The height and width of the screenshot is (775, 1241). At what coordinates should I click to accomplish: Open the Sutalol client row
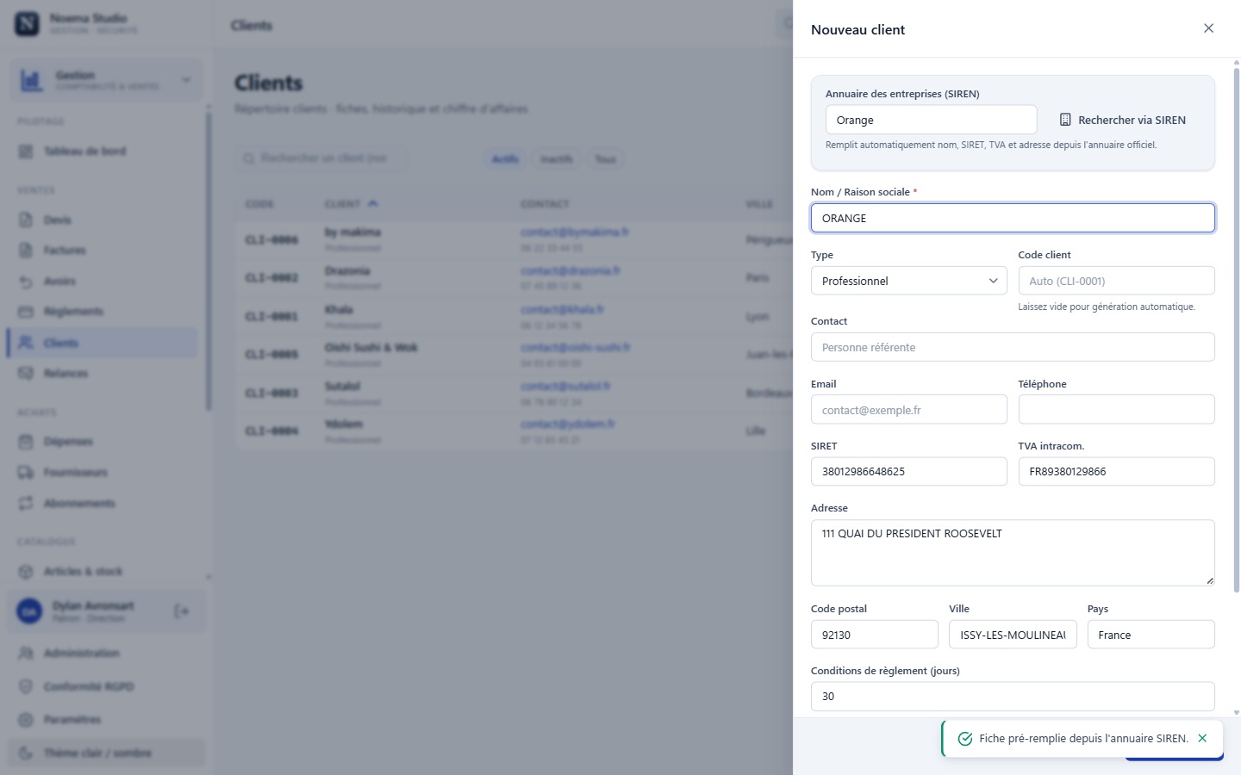point(514,393)
